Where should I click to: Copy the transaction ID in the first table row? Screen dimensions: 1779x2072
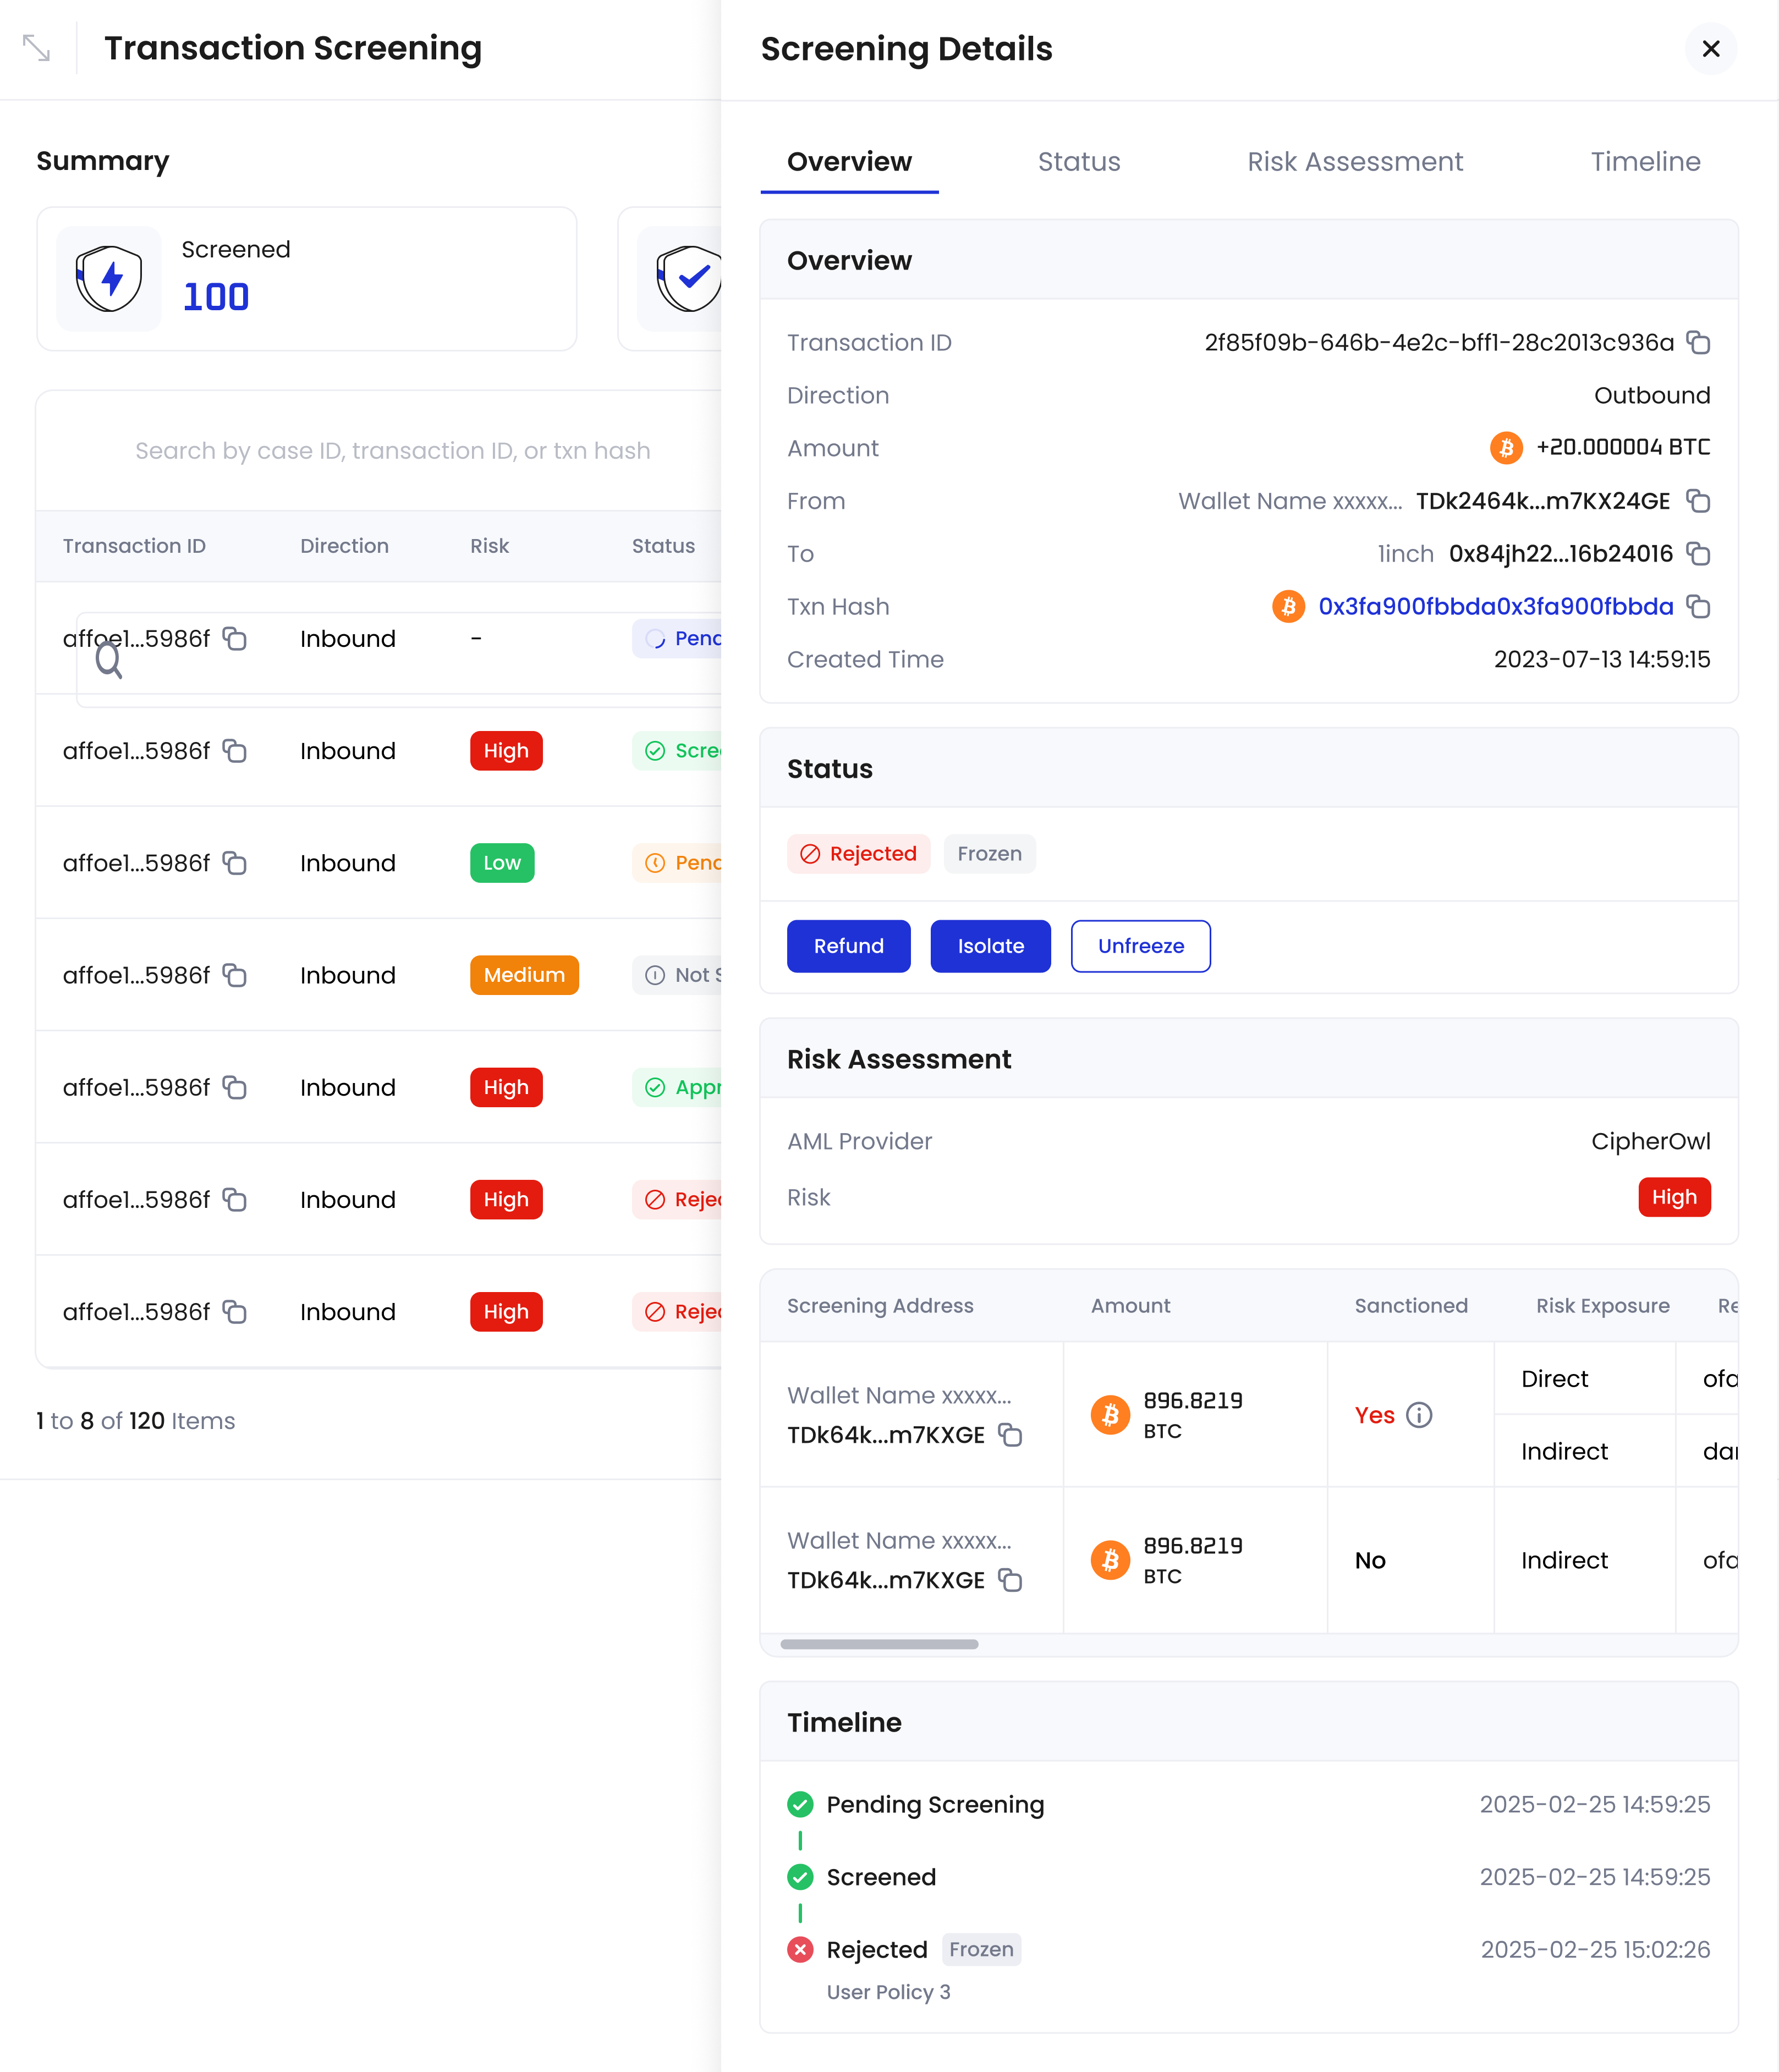[x=235, y=639]
